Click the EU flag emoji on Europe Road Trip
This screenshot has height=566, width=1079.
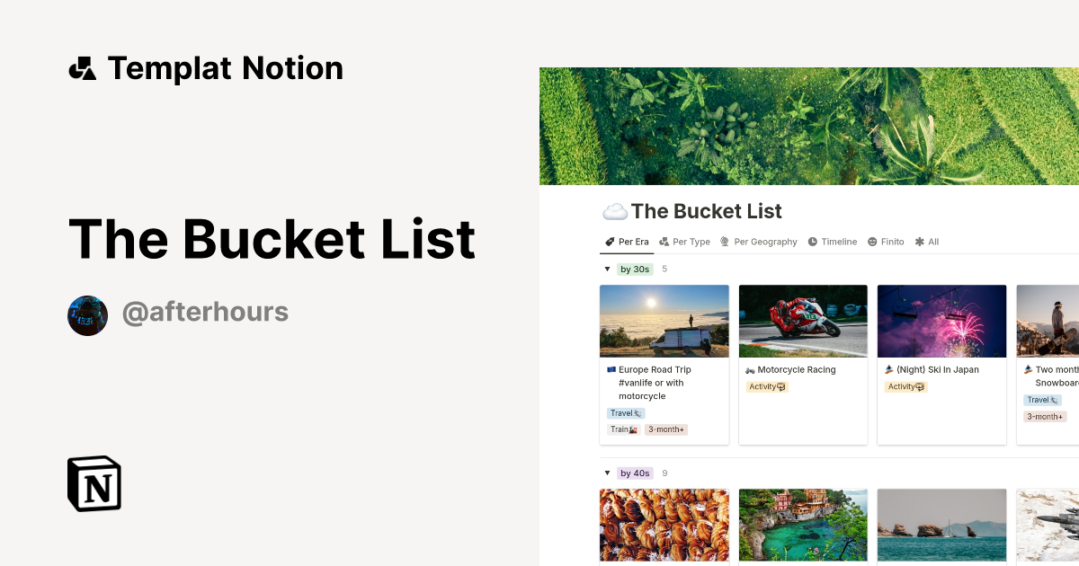pos(611,368)
